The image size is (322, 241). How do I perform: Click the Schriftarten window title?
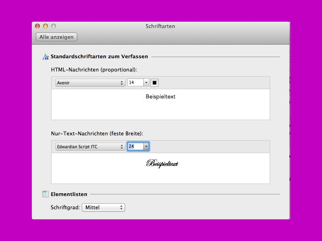160,26
